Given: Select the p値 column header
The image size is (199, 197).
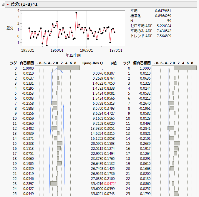Looking at the screenshot, I should [114, 63].
